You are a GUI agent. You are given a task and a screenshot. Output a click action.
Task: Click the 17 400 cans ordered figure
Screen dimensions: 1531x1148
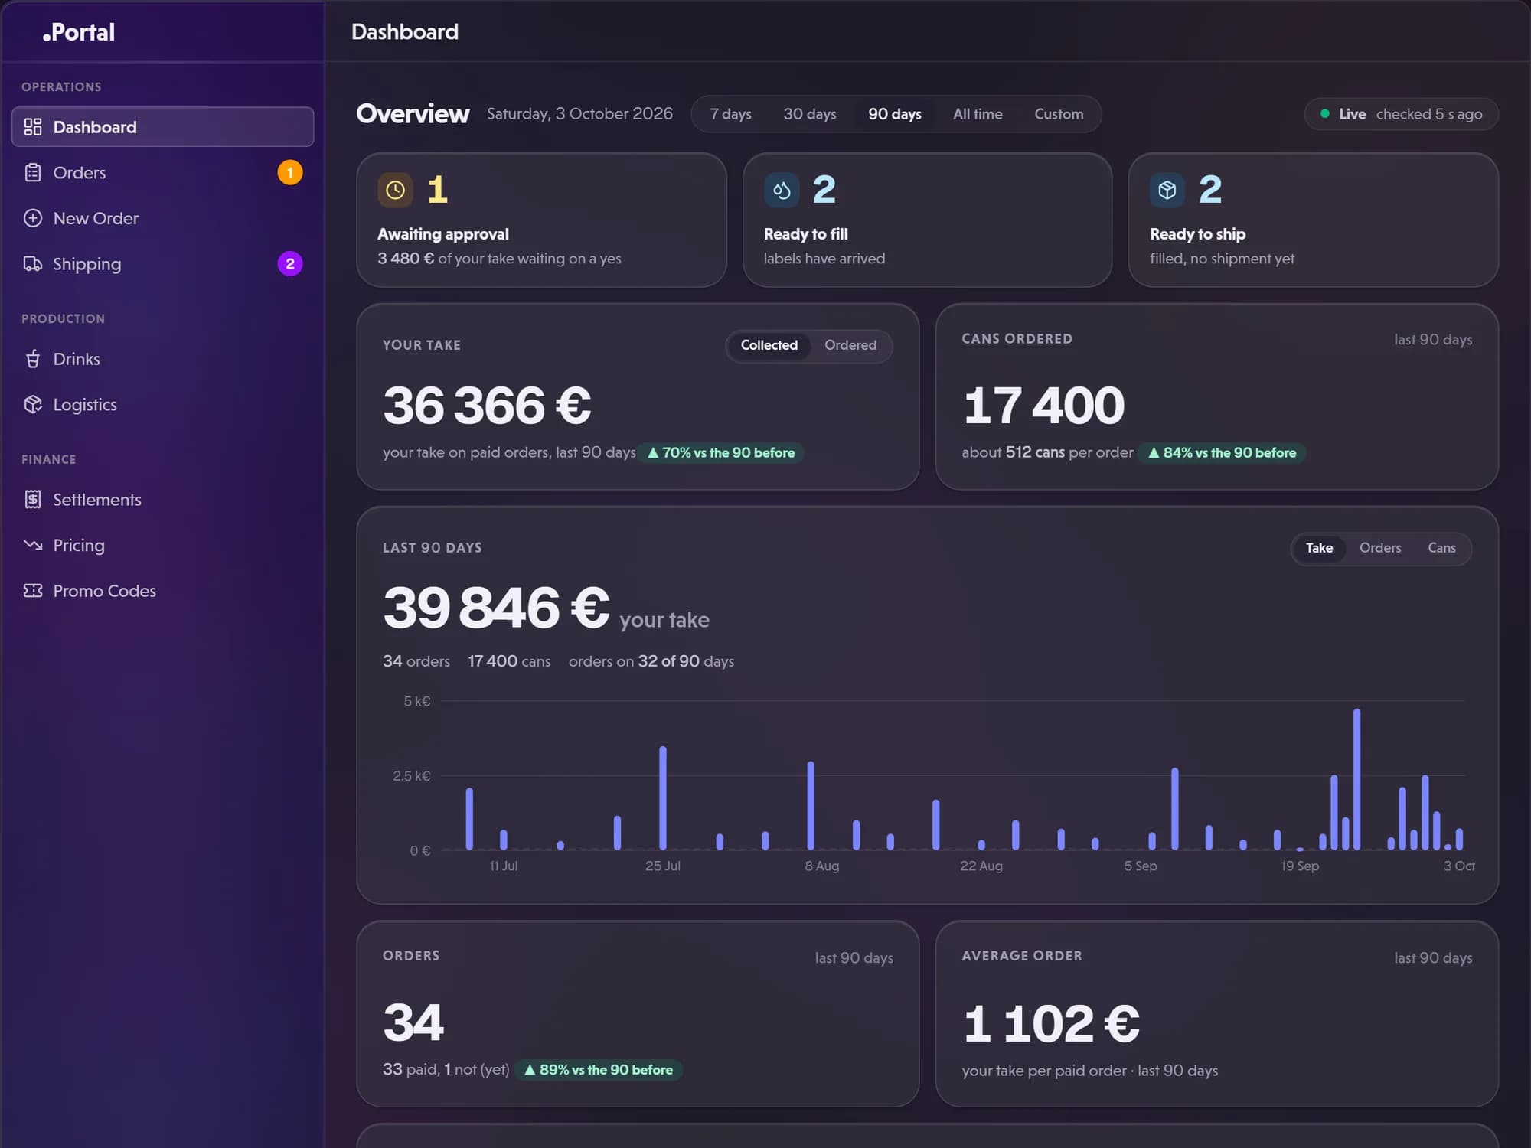click(x=1043, y=405)
